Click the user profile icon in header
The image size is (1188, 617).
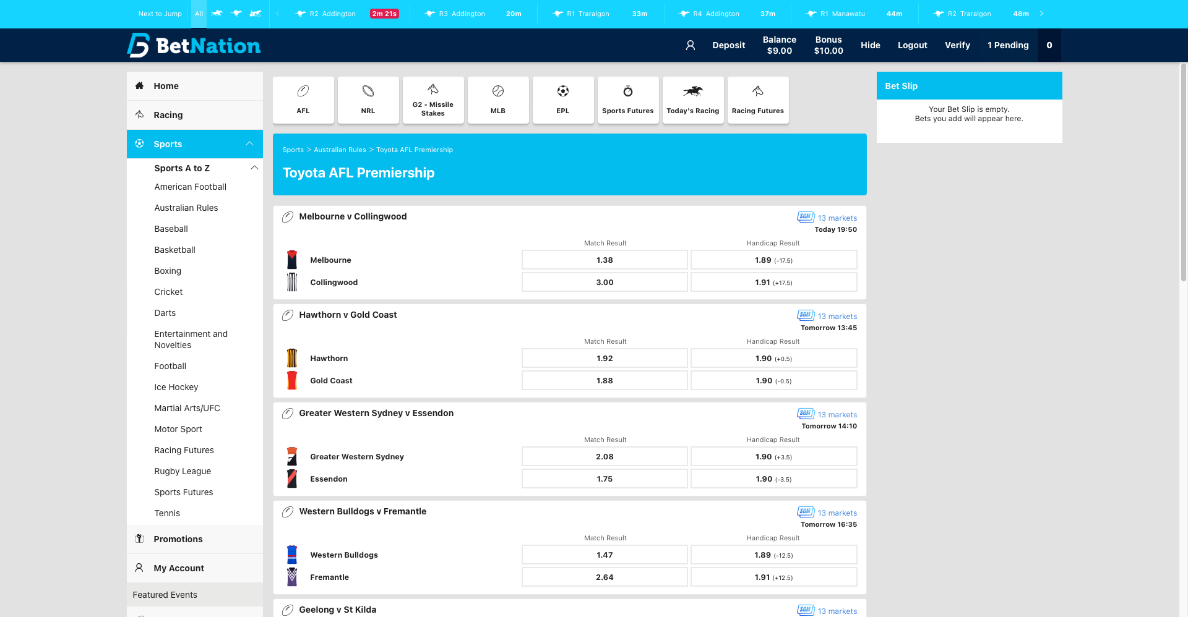point(691,45)
